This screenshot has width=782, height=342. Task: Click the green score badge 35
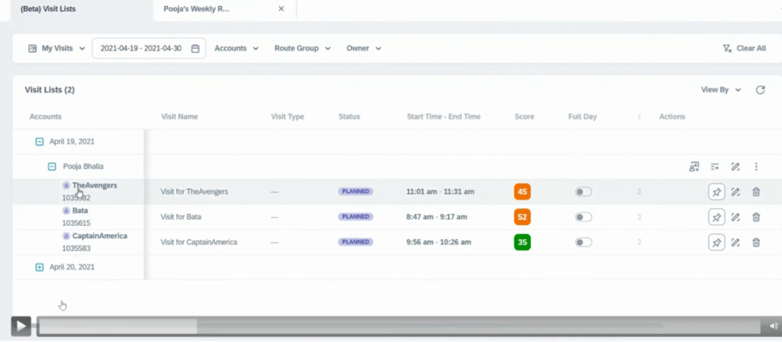click(522, 242)
